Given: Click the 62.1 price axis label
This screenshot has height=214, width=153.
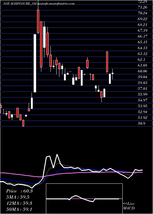Looking at the screenshot, I should click(141, 60).
